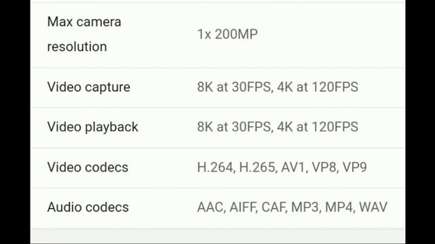Click 'H.265' in the video codecs list
Image resolution: width=435 pixels, height=244 pixels.
pyautogui.click(x=257, y=167)
